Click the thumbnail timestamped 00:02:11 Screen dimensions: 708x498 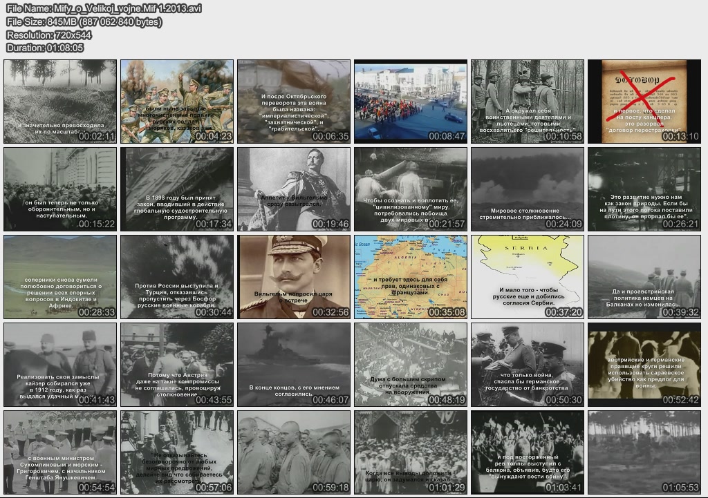[x=60, y=102]
